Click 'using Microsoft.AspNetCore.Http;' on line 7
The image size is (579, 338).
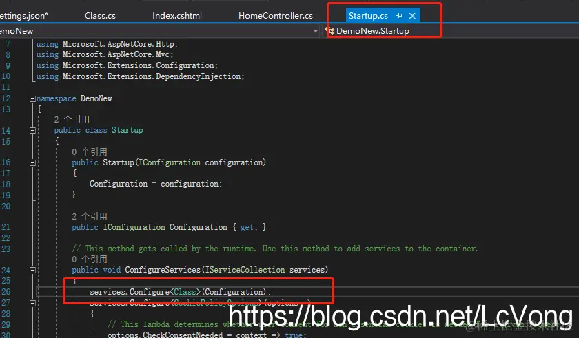point(107,44)
